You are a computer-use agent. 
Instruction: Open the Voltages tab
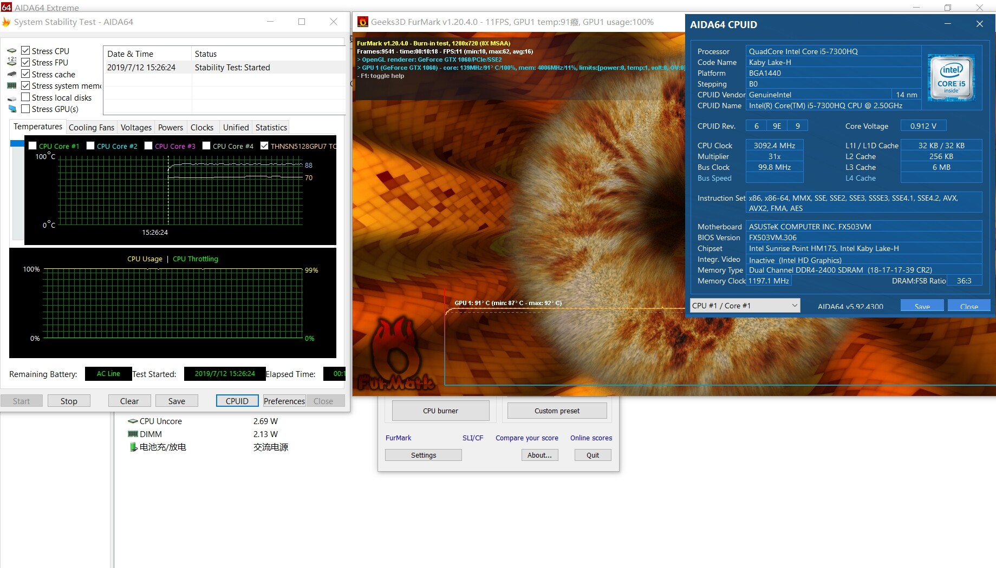coord(136,128)
